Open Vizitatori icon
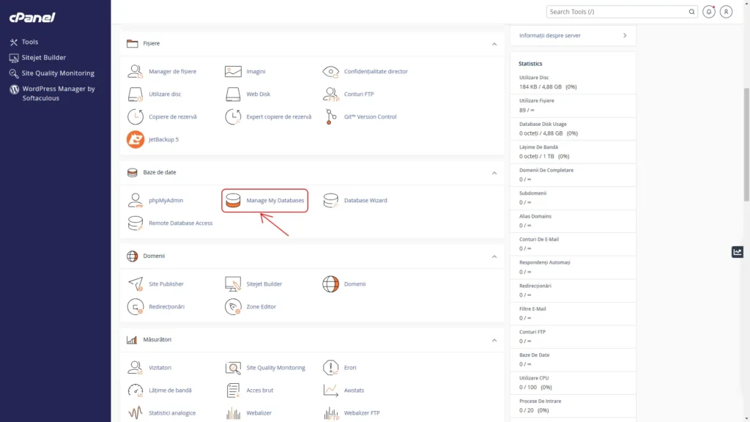Viewport: 750px width, 422px height. [135, 368]
